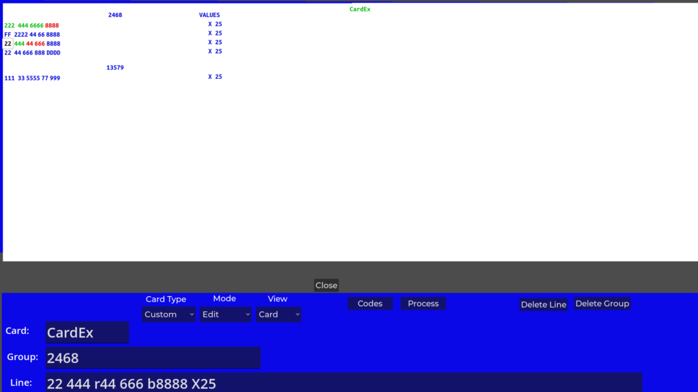
Task: Select the line ending with DDDD
Action: click(32, 52)
